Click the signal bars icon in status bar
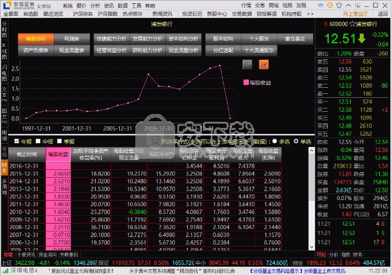 point(6,271)
